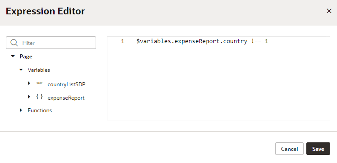Expand the Functions node

click(21, 110)
